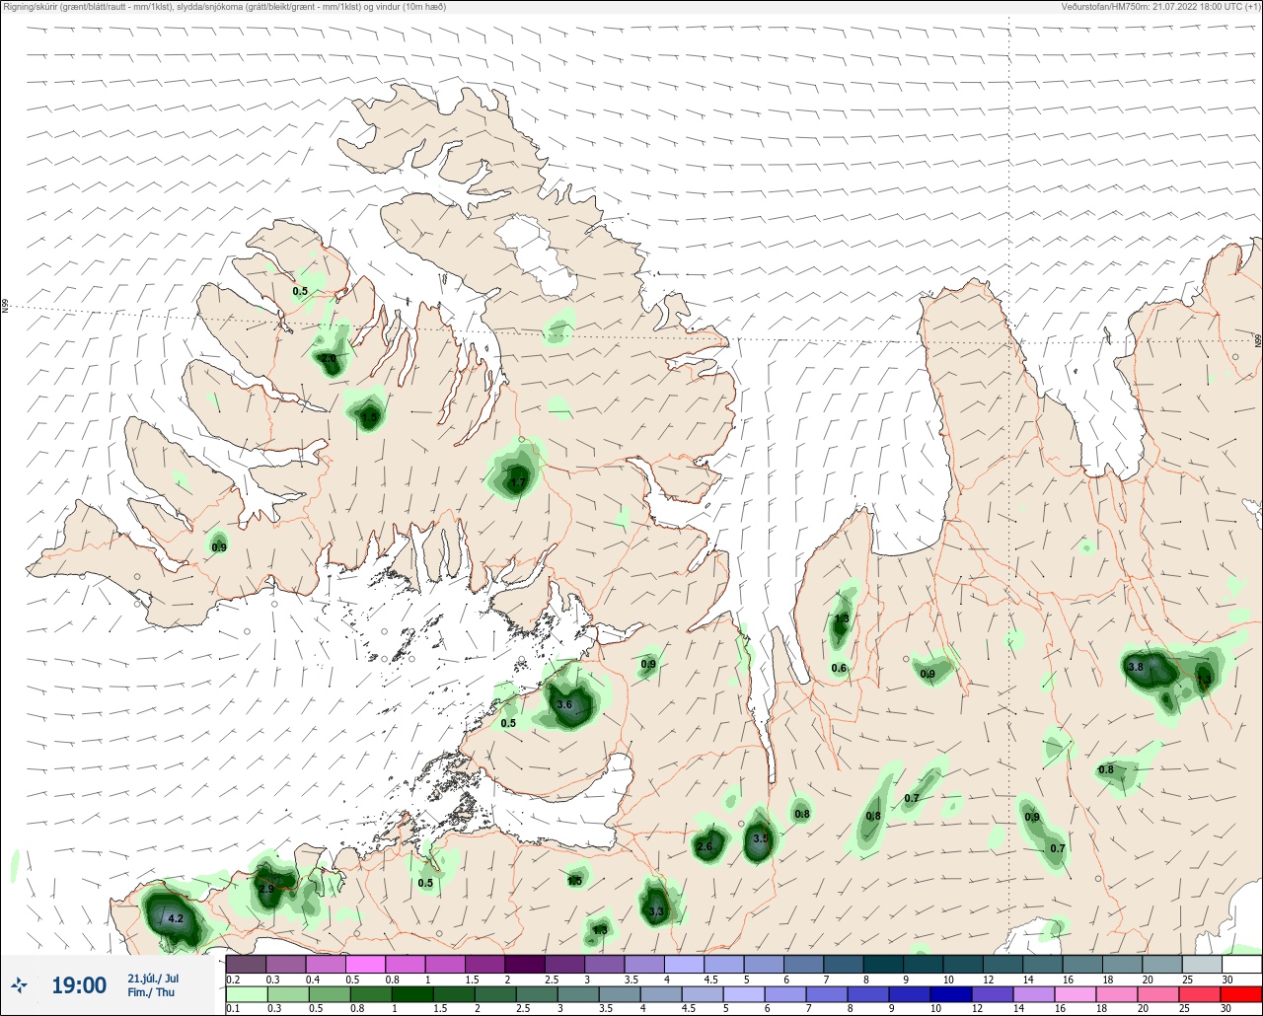The height and width of the screenshot is (1016, 1263).
Task: Pick the darkest purple swatch above 2 in the upper legend
Action: (525, 964)
